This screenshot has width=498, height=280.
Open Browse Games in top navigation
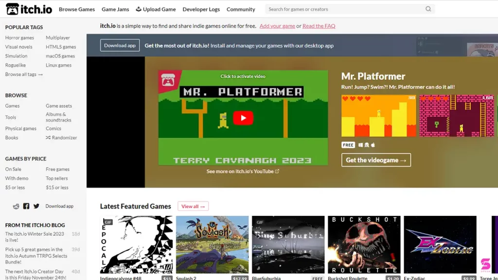[x=77, y=9]
